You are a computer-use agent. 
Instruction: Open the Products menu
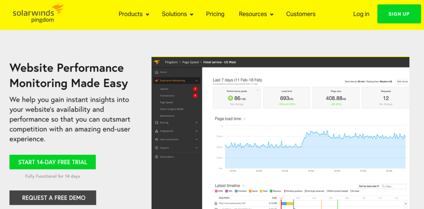point(134,14)
